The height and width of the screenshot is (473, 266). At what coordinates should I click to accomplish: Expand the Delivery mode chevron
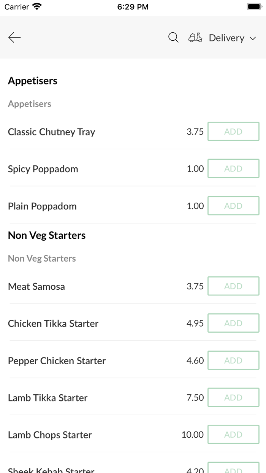pos(253,38)
